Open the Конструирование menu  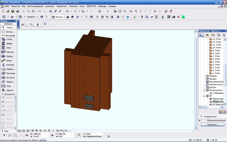pyautogui.click(x=35, y=6)
